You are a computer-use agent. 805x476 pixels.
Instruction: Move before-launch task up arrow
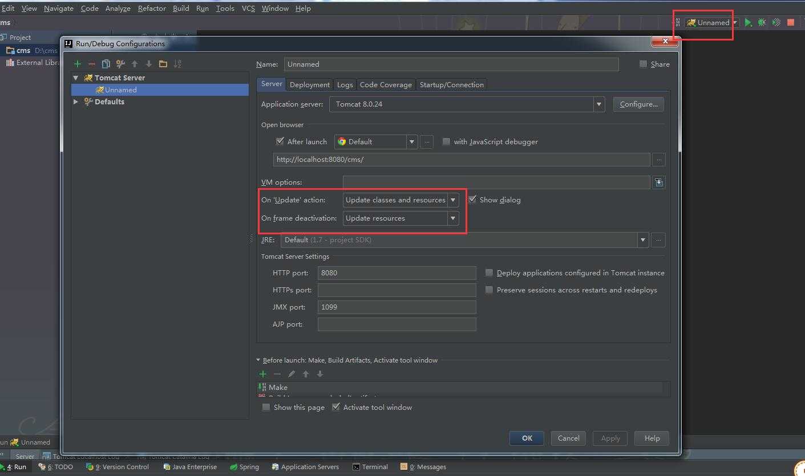pos(306,374)
